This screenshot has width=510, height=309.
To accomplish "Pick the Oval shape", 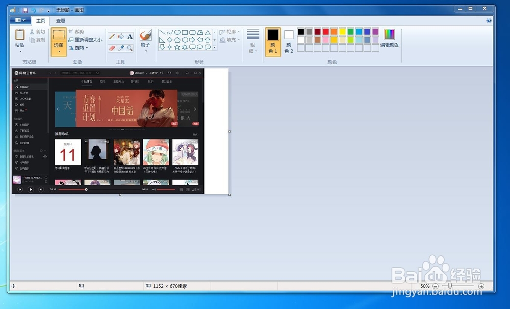I will tap(177, 32).
